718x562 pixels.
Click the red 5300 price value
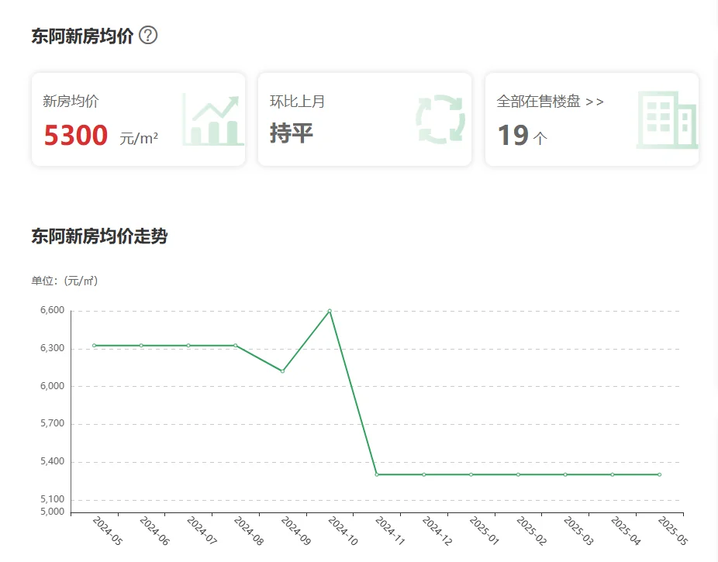coord(75,136)
